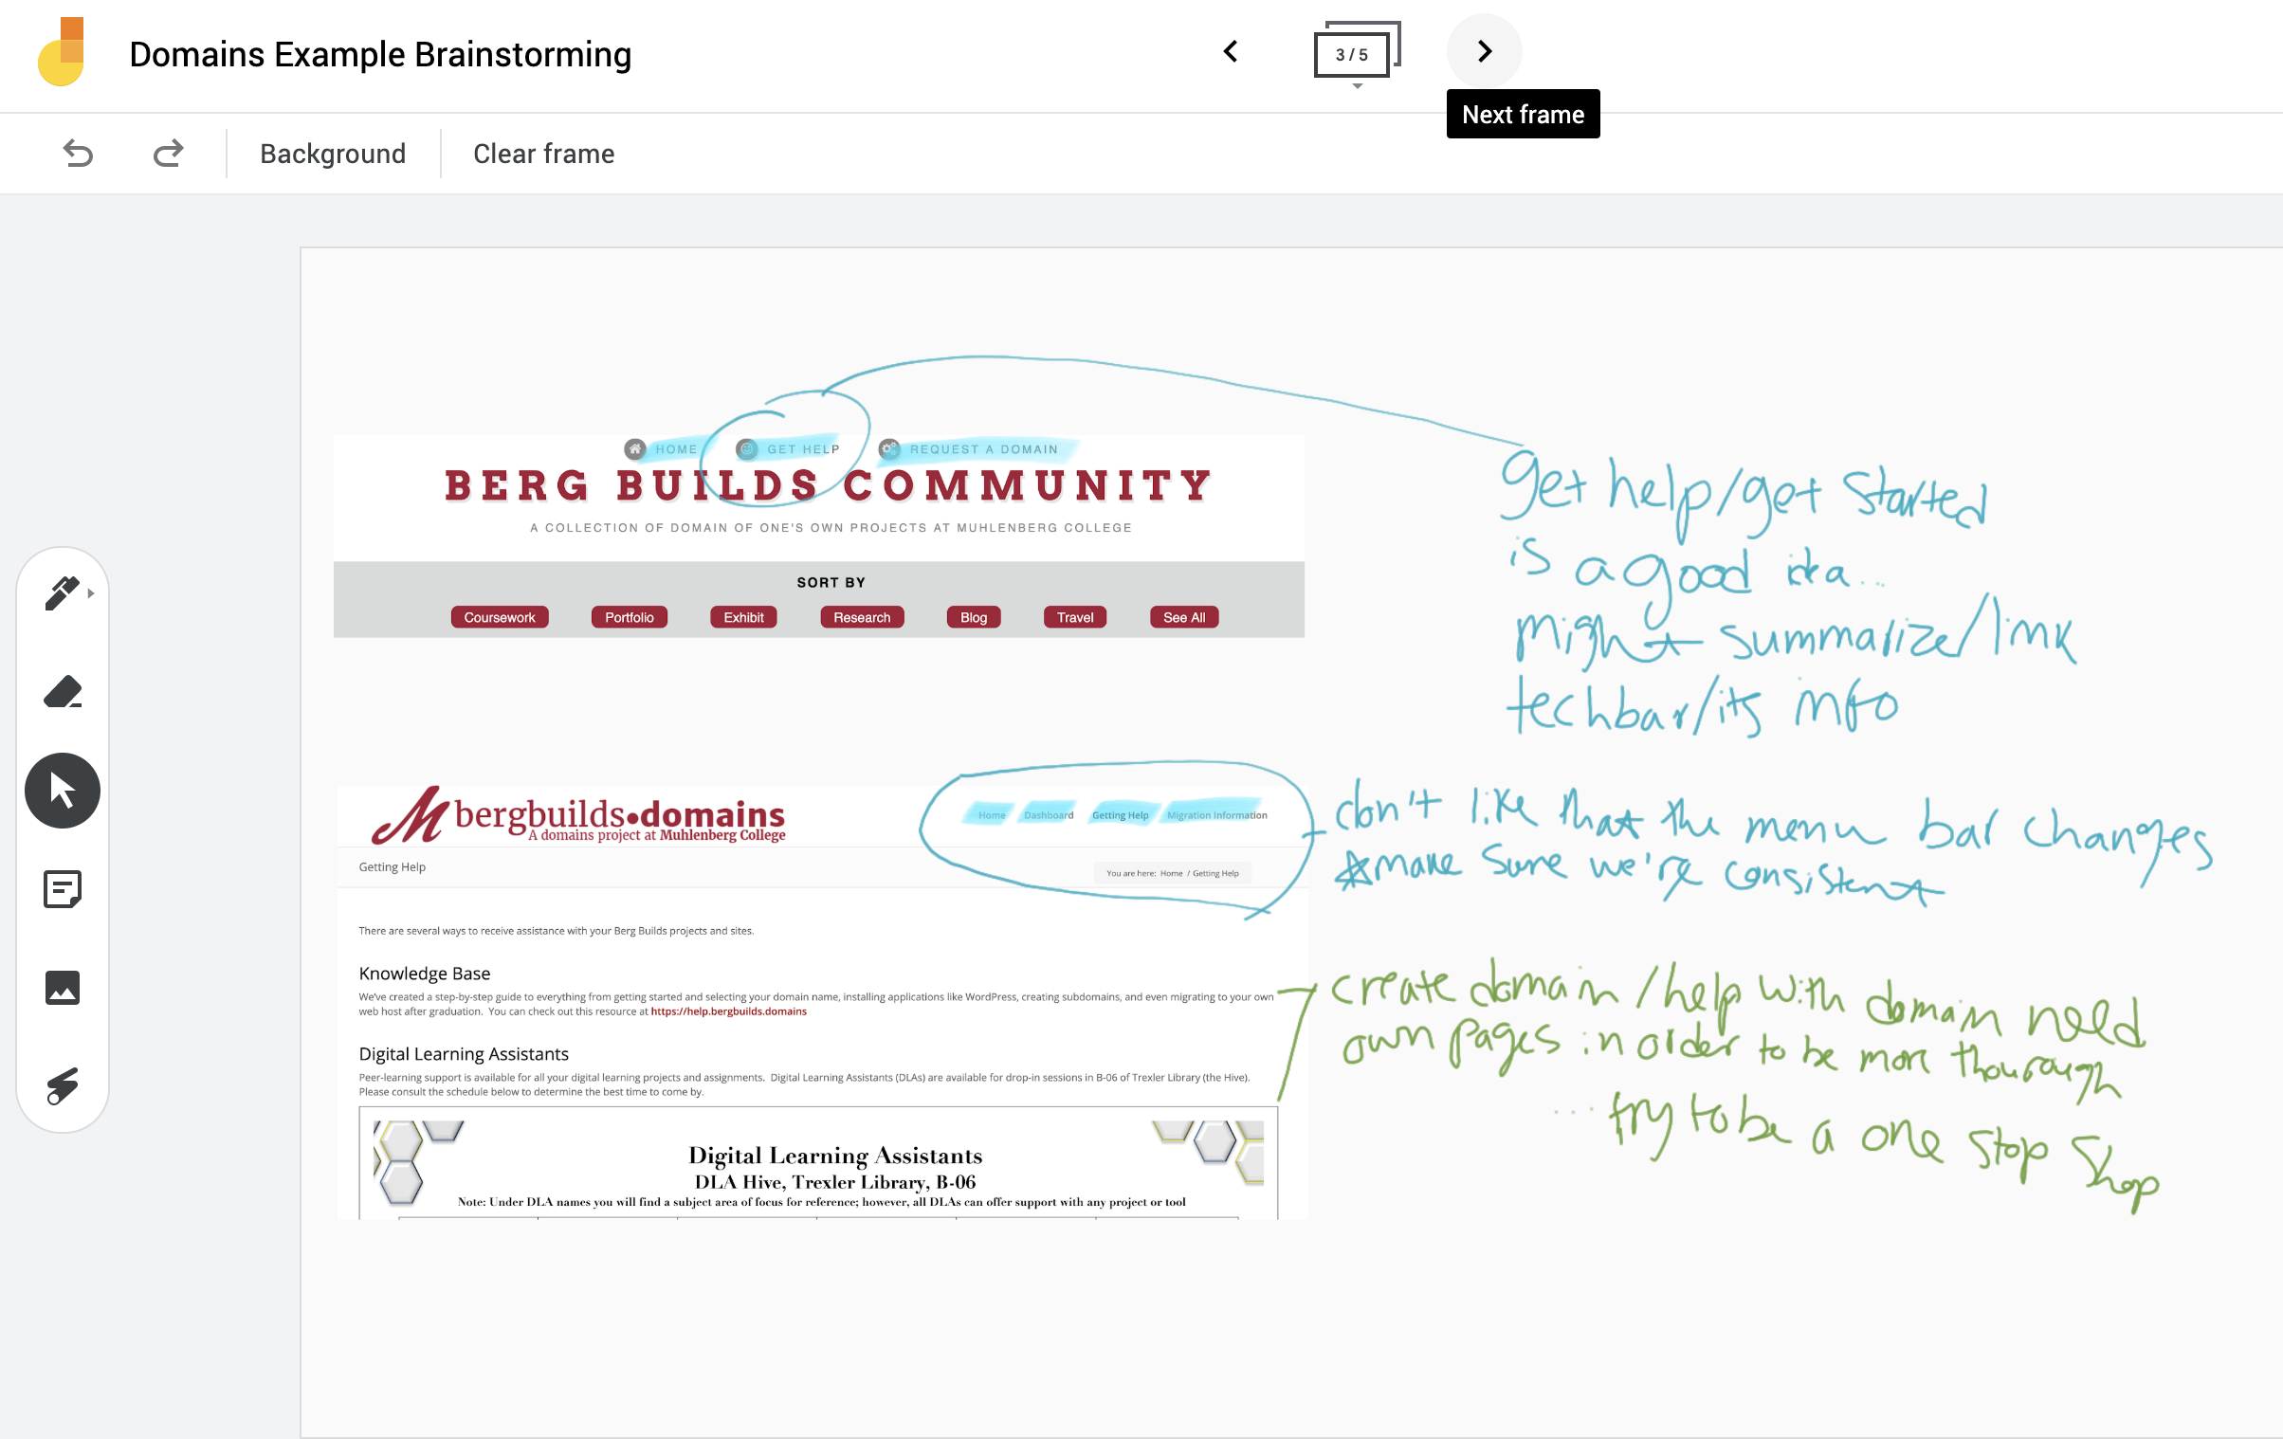This screenshot has height=1439, width=2283.
Task: Select the Berg Builds Community screenshot image
Action: pyautogui.click(x=818, y=550)
